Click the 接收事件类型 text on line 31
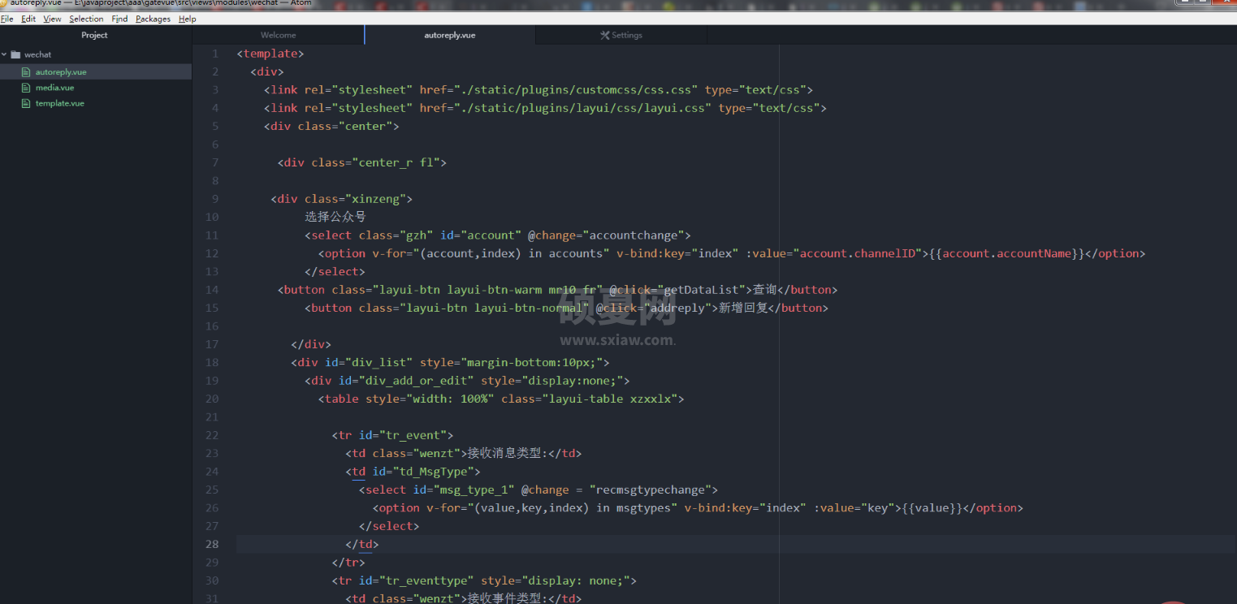This screenshot has width=1237, height=604. (504, 598)
